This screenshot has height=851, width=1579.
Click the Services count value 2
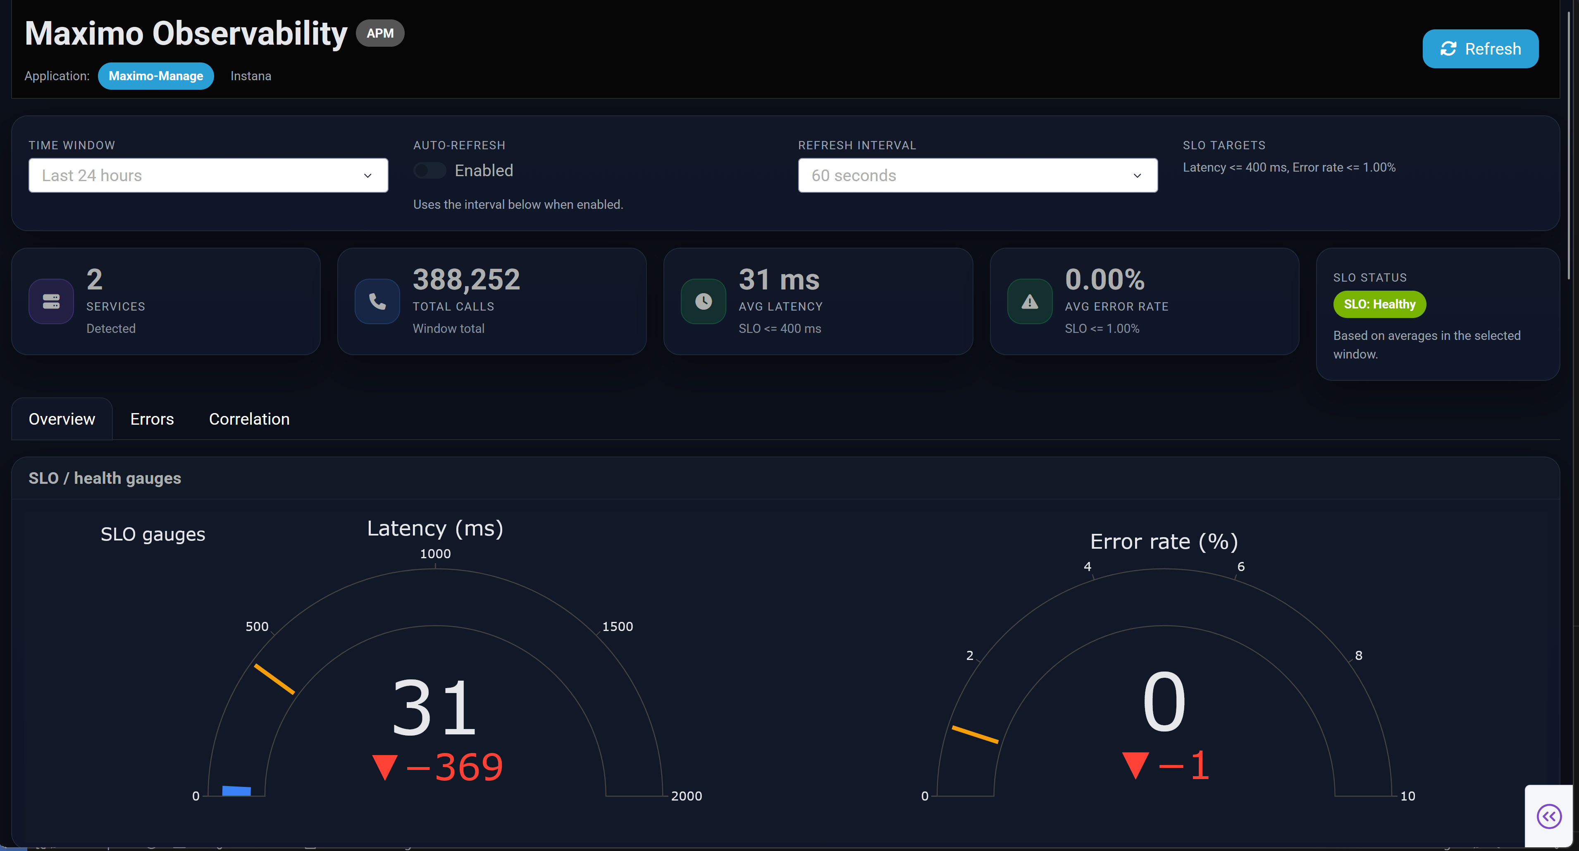pyautogui.click(x=94, y=280)
